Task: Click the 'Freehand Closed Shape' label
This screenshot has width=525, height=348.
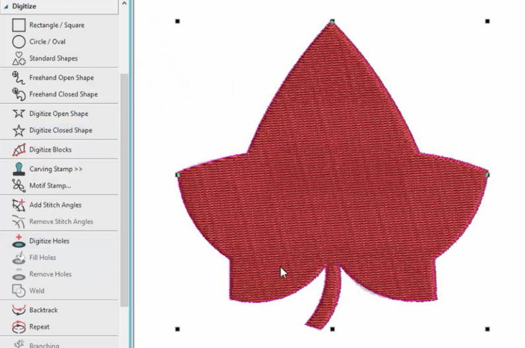Action: 63,94
